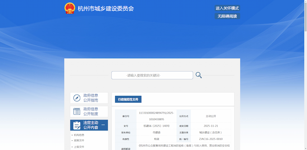307x150 pixels.
Task: Click the unified code ZJAC16-2025-0010
Action: tap(211, 139)
